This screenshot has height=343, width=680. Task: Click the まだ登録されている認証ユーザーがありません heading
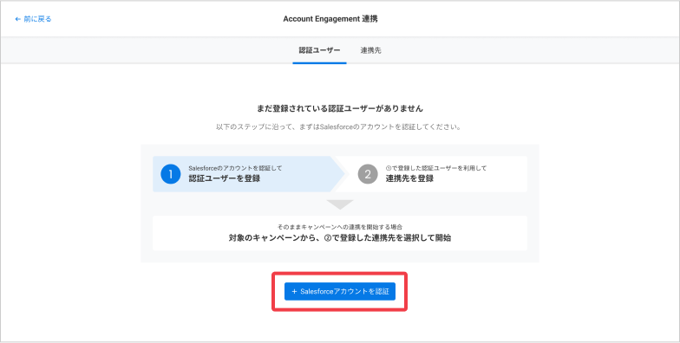tap(340, 108)
